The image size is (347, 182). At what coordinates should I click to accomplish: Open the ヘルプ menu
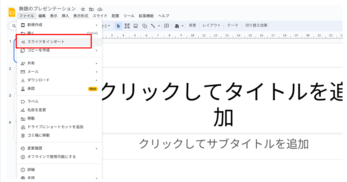[164, 16]
